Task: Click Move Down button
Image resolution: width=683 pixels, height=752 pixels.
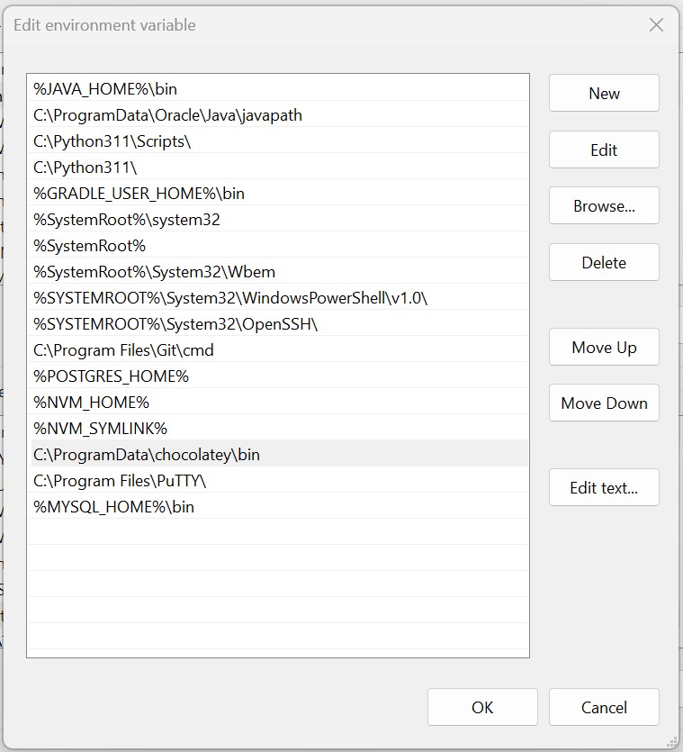Action: pos(604,403)
